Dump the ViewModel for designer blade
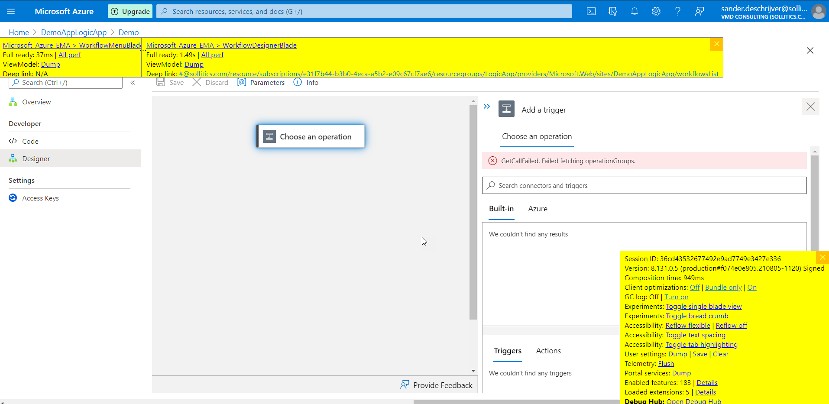The width and height of the screenshot is (829, 404). [x=194, y=65]
